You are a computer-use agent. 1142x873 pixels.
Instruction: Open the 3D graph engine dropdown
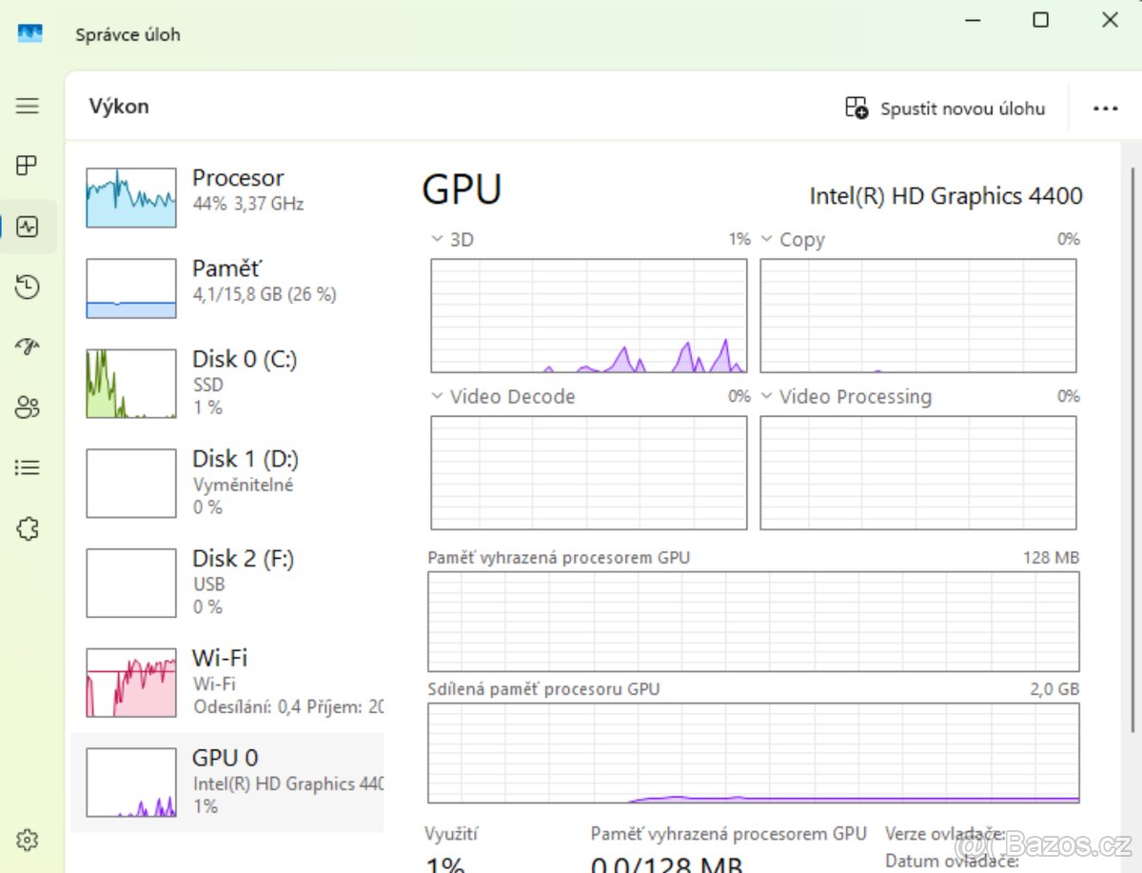click(453, 240)
